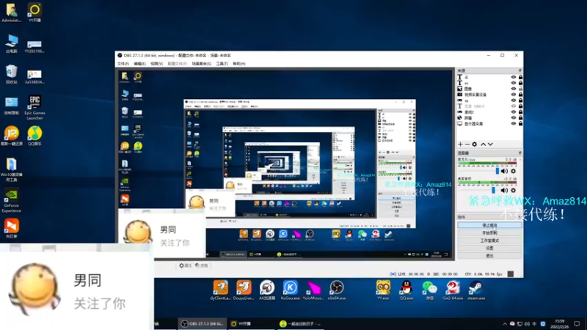Launch 微信 WeChat desktop shortcut
Image resolution: width=587 pixels, height=330 pixels.
click(429, 290)
